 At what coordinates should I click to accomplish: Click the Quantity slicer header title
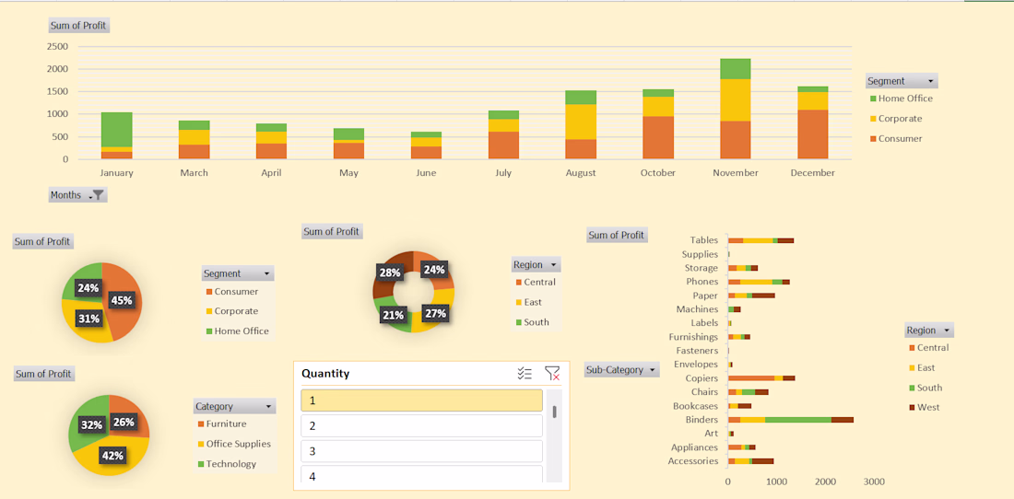click(x=326, y=373)
